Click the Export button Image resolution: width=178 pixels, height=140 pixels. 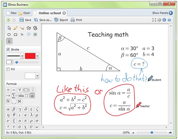61,20
